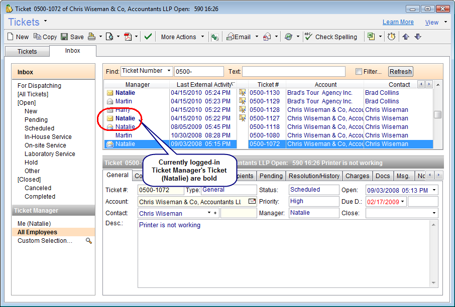Enable the Filter checkbox
This screenshot has height=307, width=455.
[359, 72]
